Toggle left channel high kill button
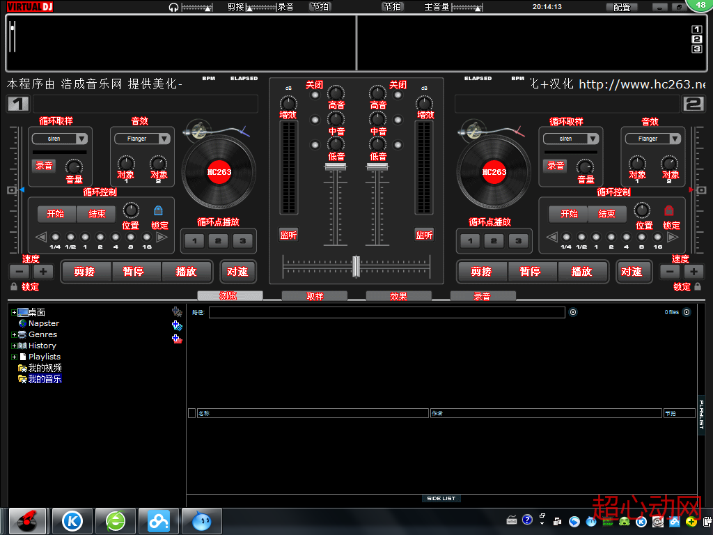The width and height of the screenshot is (713, 535). (315, 95)
